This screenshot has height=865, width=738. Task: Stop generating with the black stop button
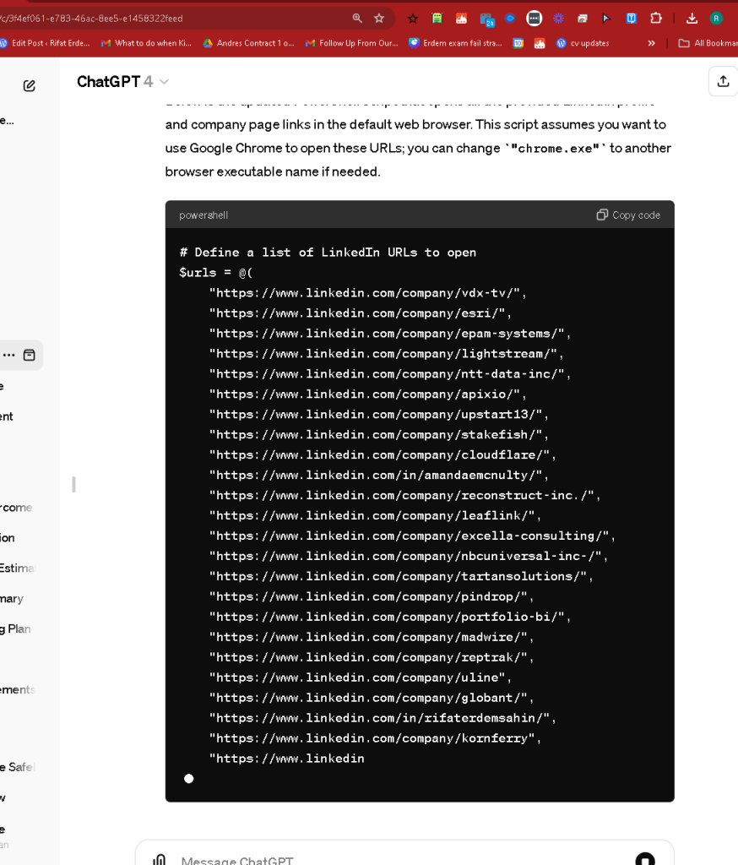point(645,859)
